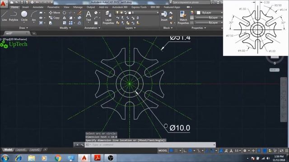Click the layer color square swatch
Viewport: 289px width, 162px height.
click(x=130, y=13)
